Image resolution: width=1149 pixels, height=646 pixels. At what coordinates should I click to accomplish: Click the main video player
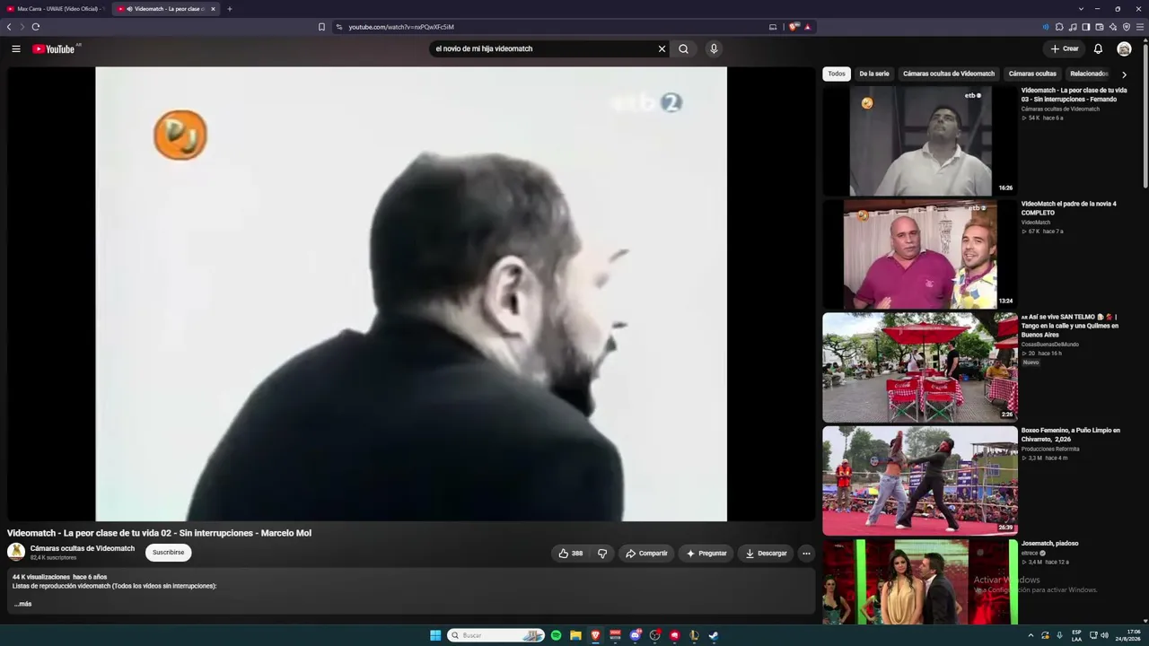point(411,293)
